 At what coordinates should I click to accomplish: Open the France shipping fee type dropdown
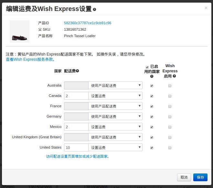[x=115, y=106]
